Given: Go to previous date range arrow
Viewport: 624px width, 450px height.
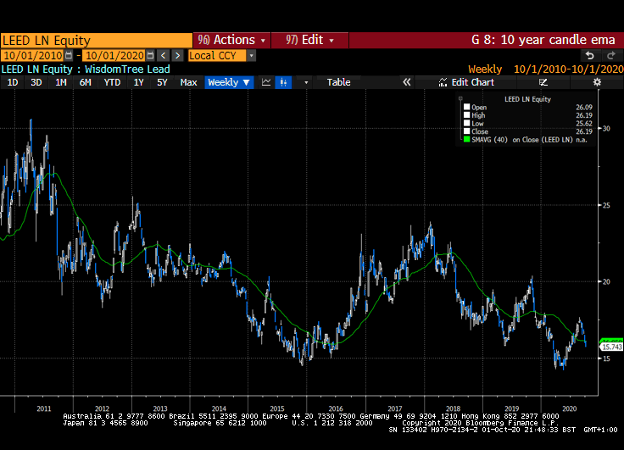Looking at the screenshot, I should 163,56.
